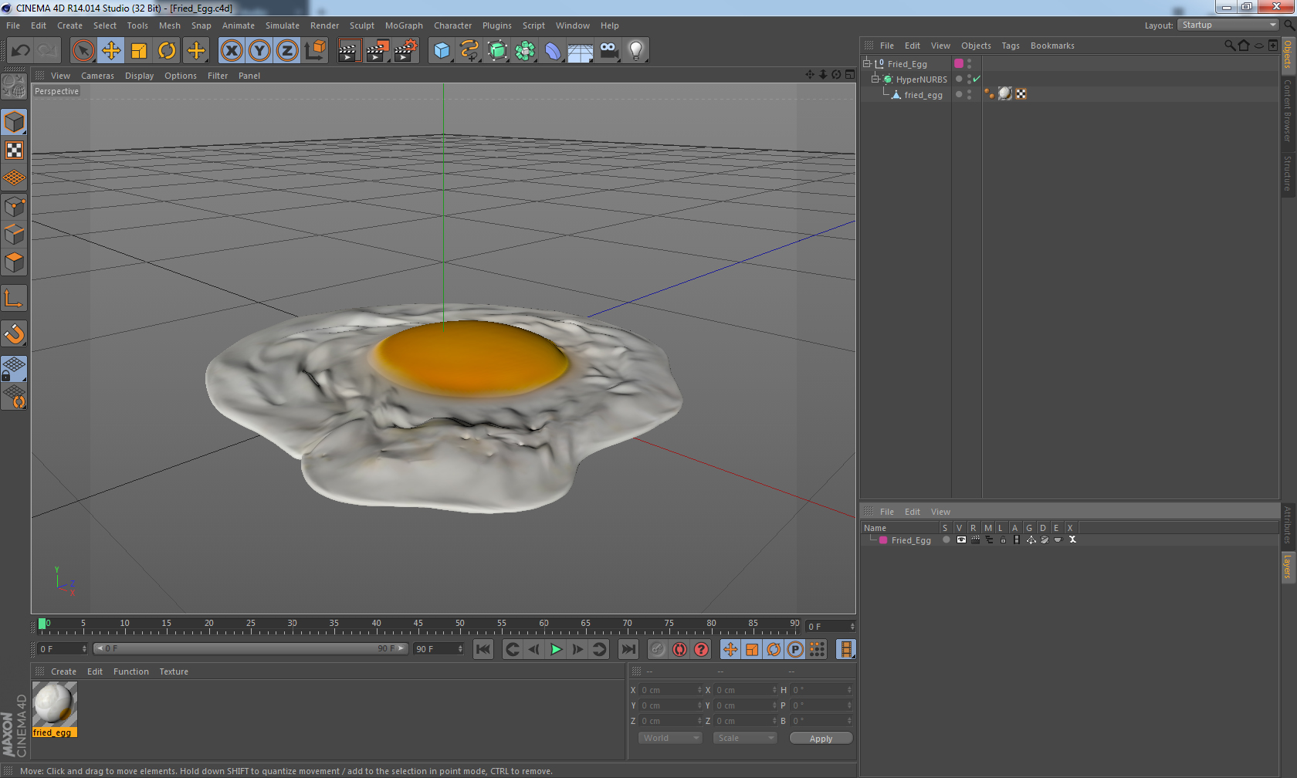The width and height of the screenshot is (1297, 778).
Task: Click the Apply button
Action: point(821,738)
